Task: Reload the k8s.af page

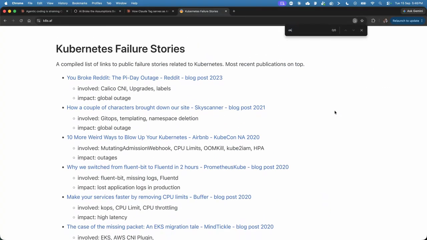Action: coord(21,21)
